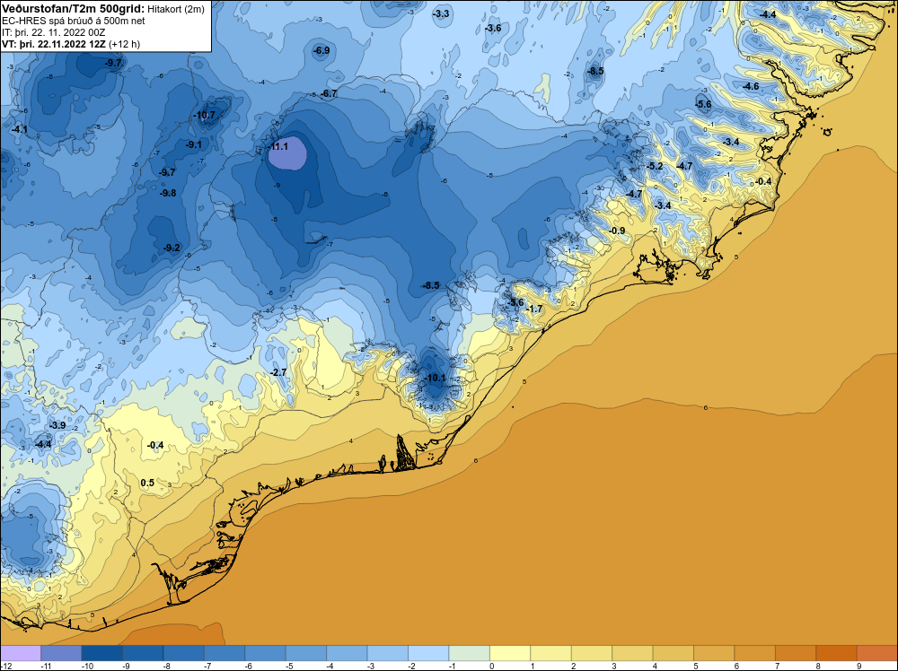Click the lavender legend swatch between -12 and -11
Screen dimensions: 898x671
point(22,653)
